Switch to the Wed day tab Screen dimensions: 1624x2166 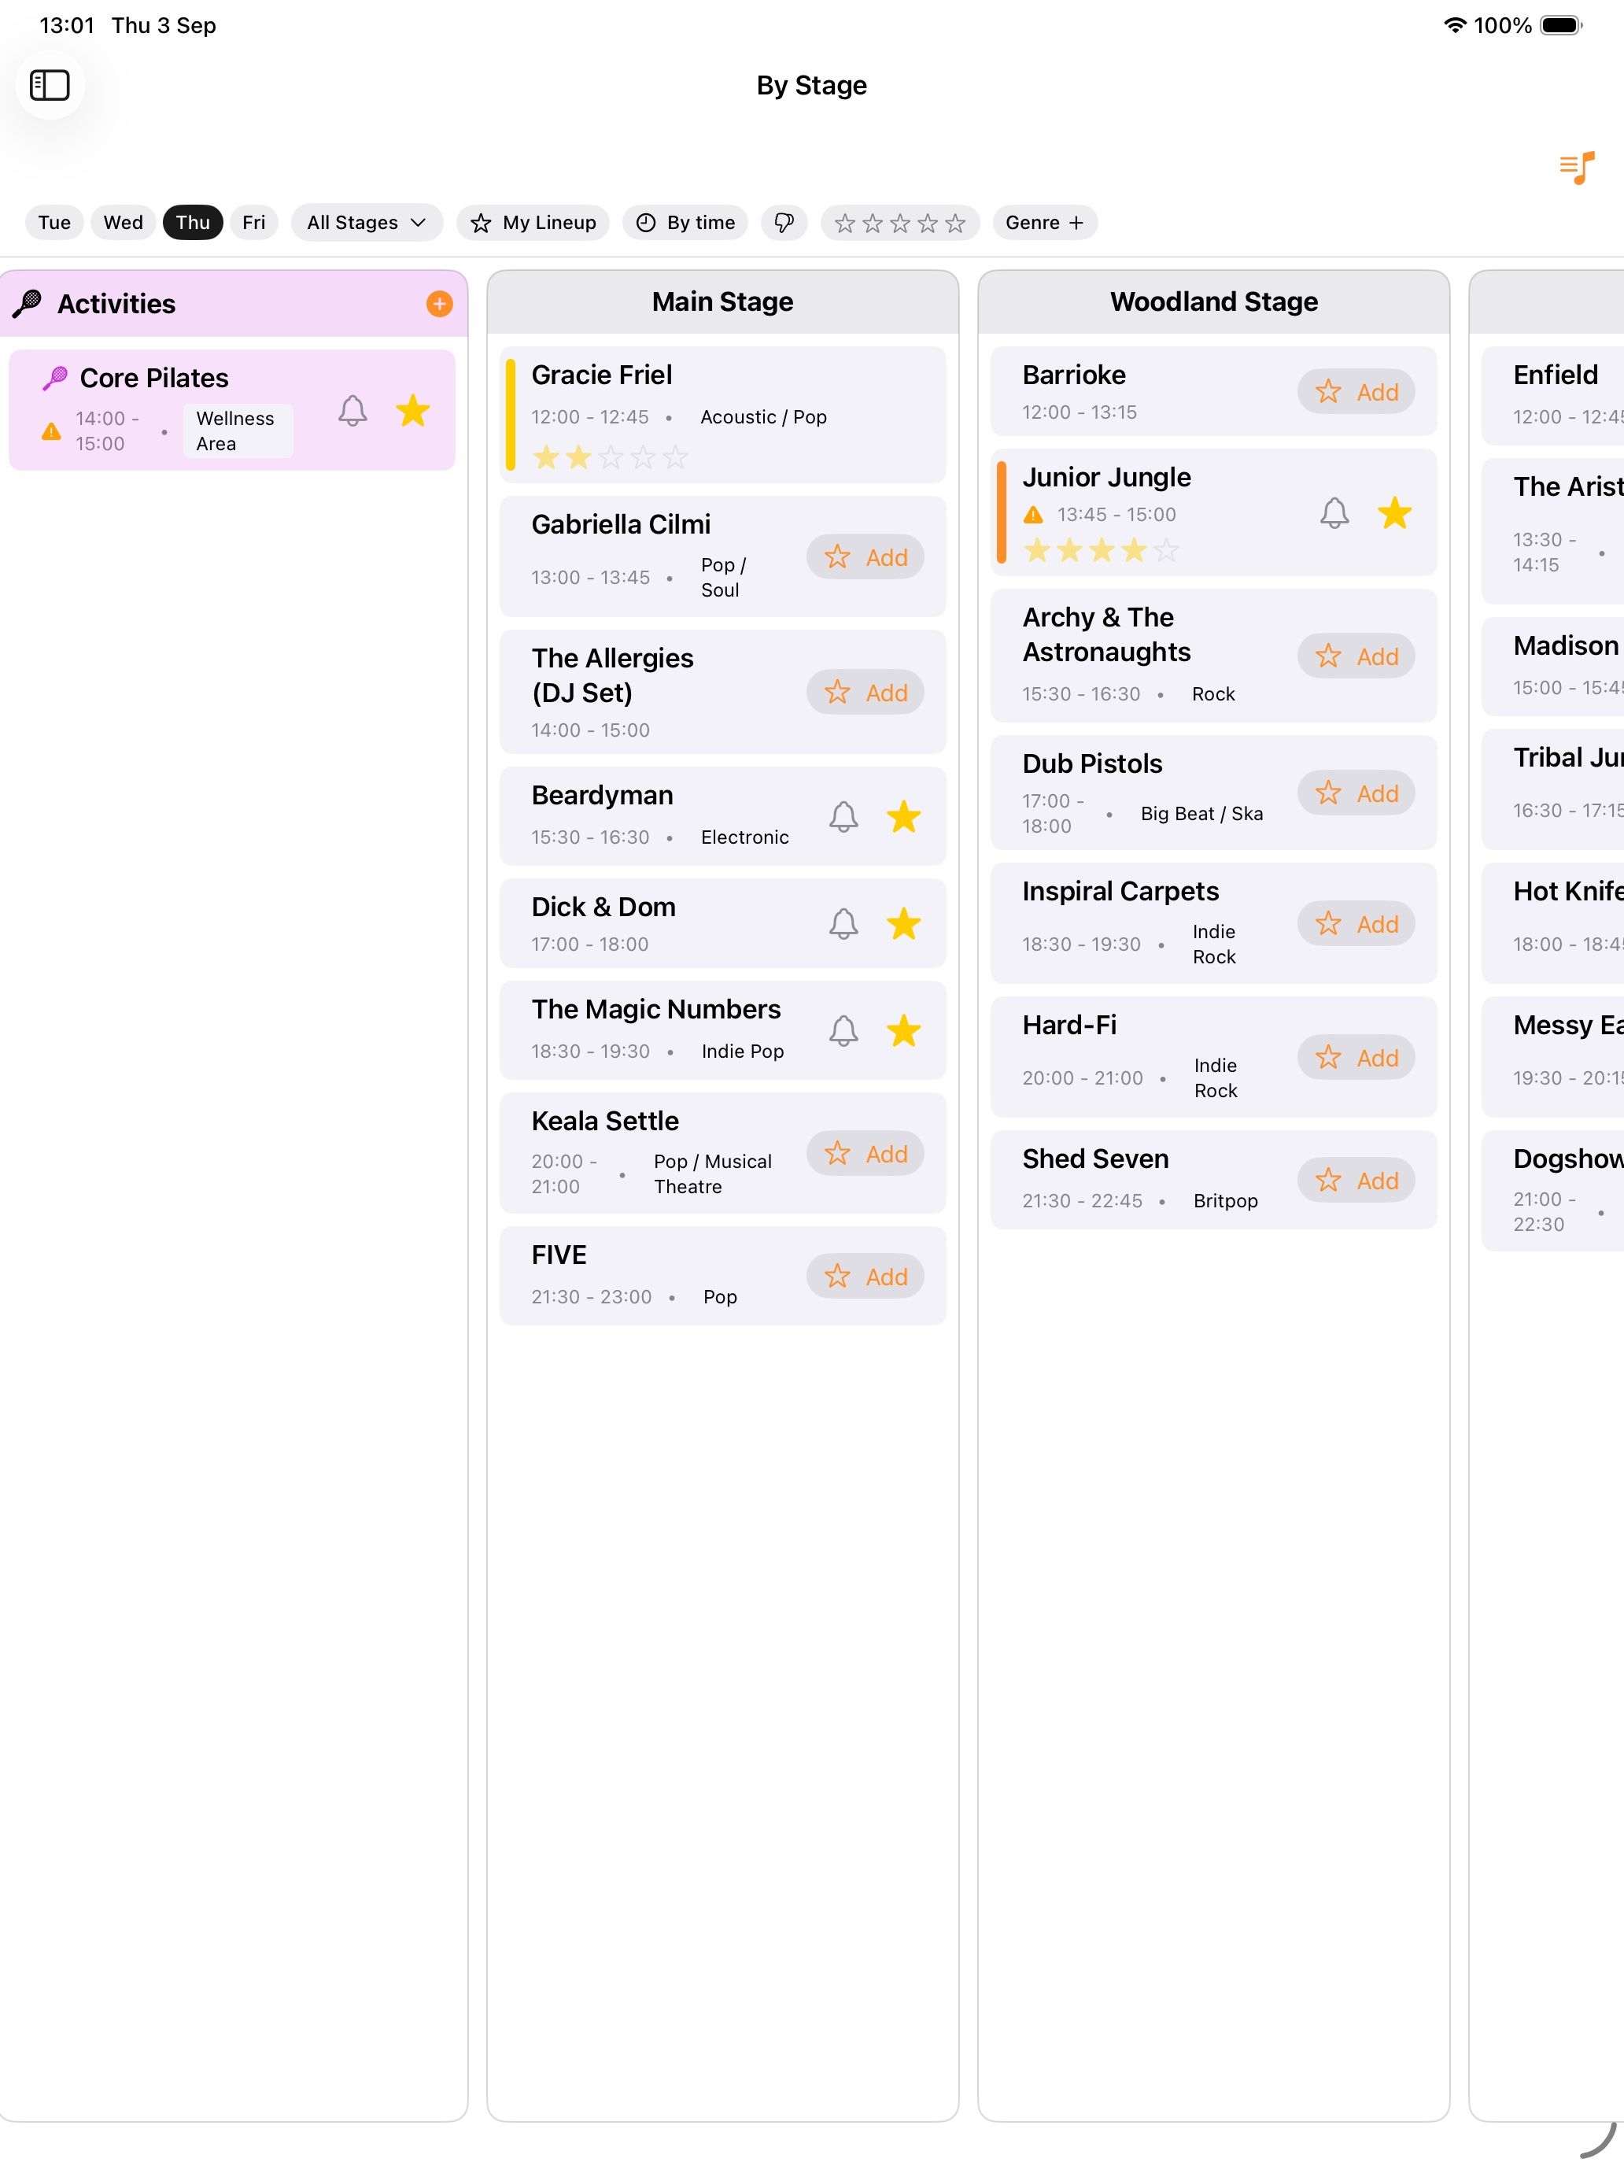(x=124, y=222)
